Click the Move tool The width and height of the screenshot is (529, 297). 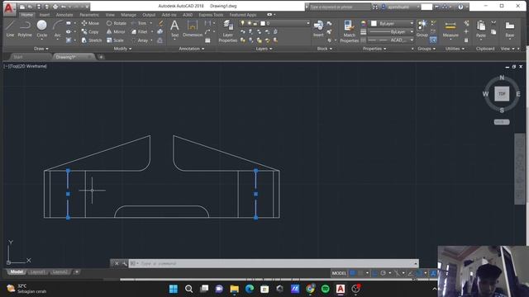90,23
